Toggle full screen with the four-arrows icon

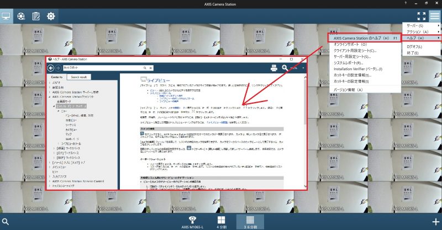[422, 16]
